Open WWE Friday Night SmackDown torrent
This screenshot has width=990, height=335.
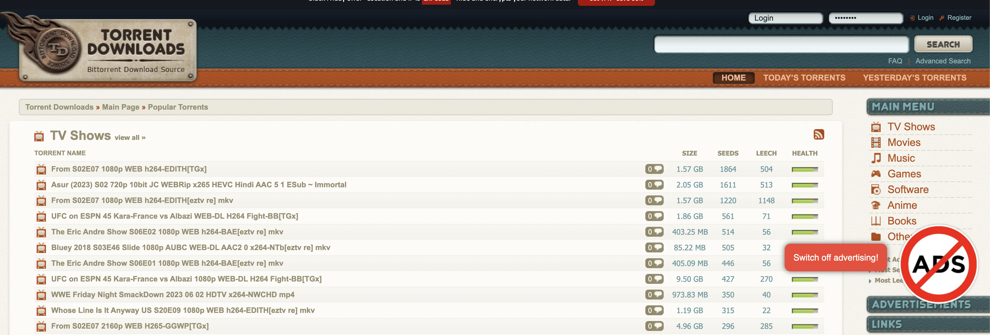[x=172, y=295]
